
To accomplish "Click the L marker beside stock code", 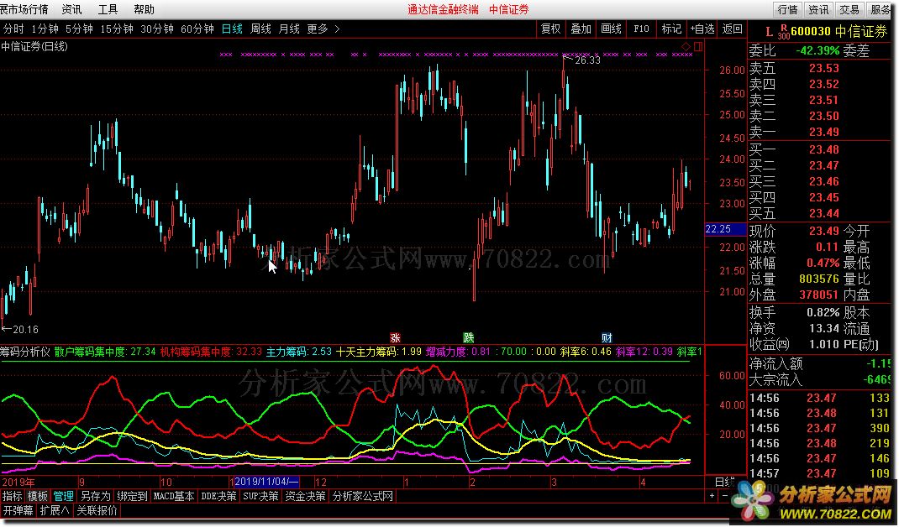I will (770, 32).
